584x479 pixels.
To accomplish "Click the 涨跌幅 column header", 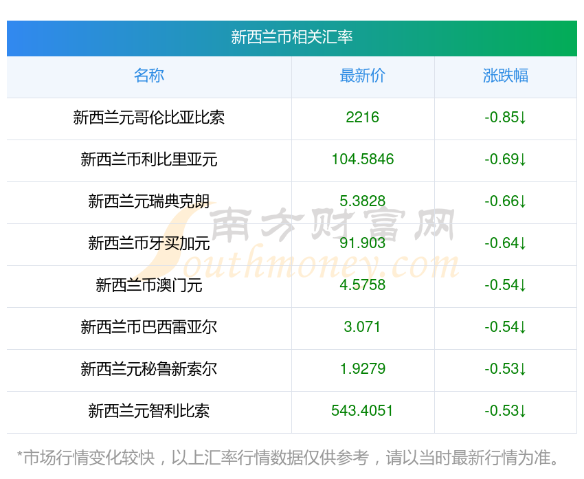I will tap(506, 76).
